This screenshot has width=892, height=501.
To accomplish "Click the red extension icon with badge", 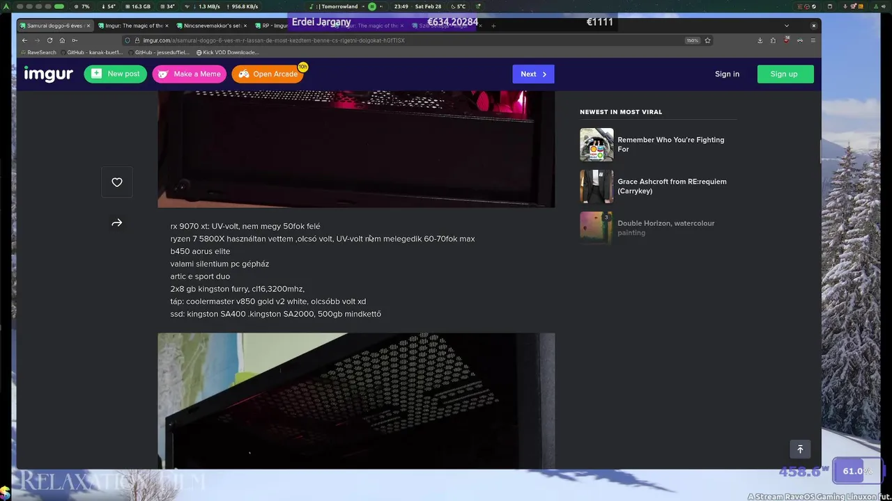I will 786,40.
